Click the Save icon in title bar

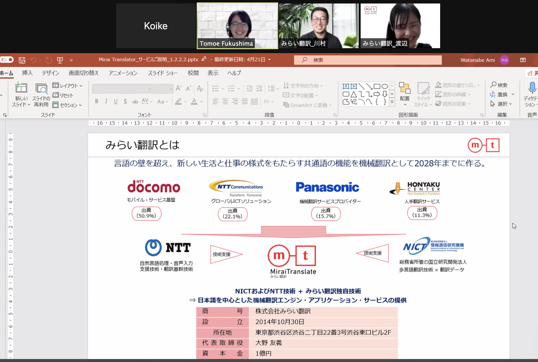(x=22, y=60)
